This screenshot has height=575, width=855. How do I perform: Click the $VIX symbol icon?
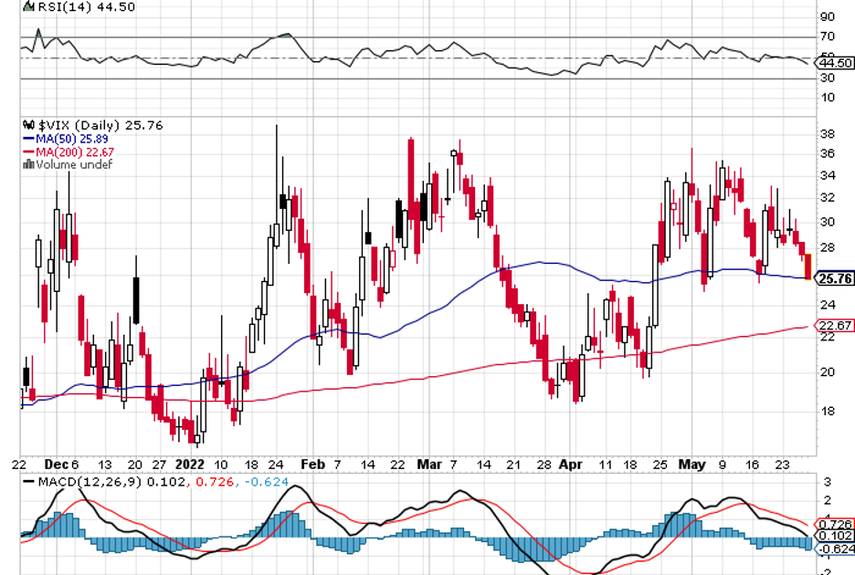[28, 125]
